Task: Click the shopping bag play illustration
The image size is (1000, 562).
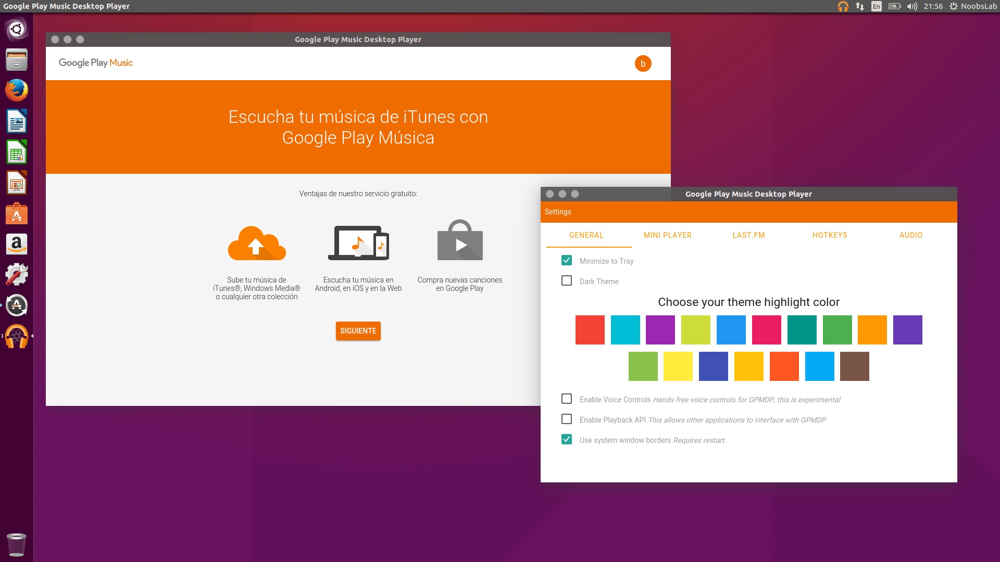Action: [460, 240]
